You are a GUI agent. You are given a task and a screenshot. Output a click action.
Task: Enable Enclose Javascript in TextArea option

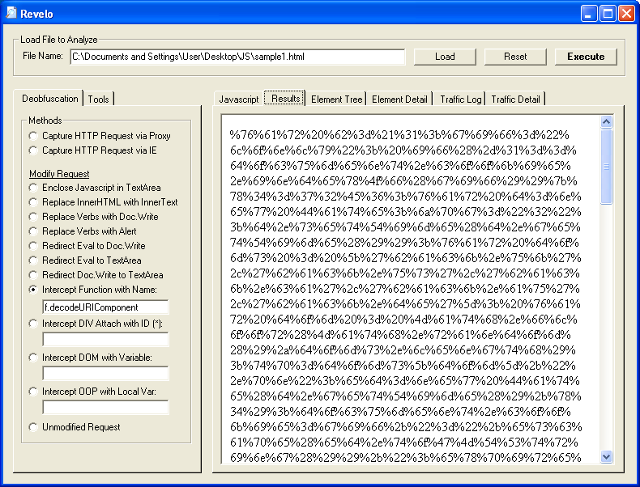(x=32, y=188)
